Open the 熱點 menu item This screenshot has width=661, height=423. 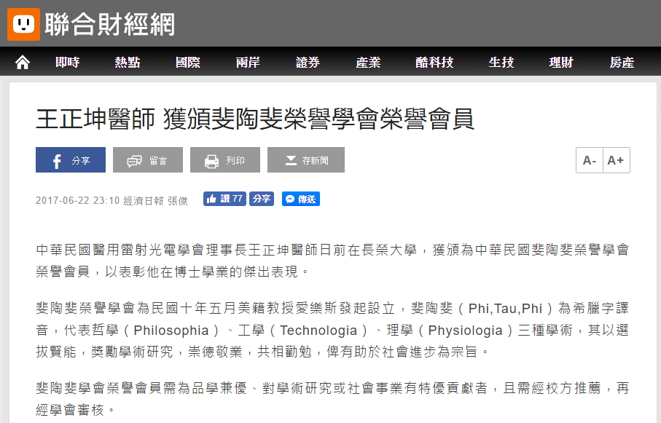coord(128,63)
